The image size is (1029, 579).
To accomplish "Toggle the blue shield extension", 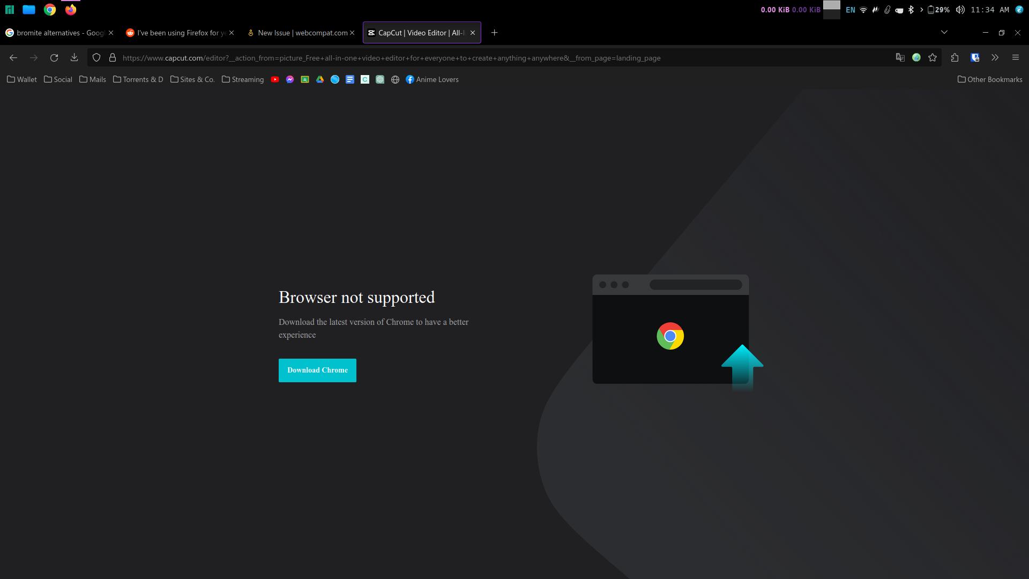I will click(x=975, y=57).
